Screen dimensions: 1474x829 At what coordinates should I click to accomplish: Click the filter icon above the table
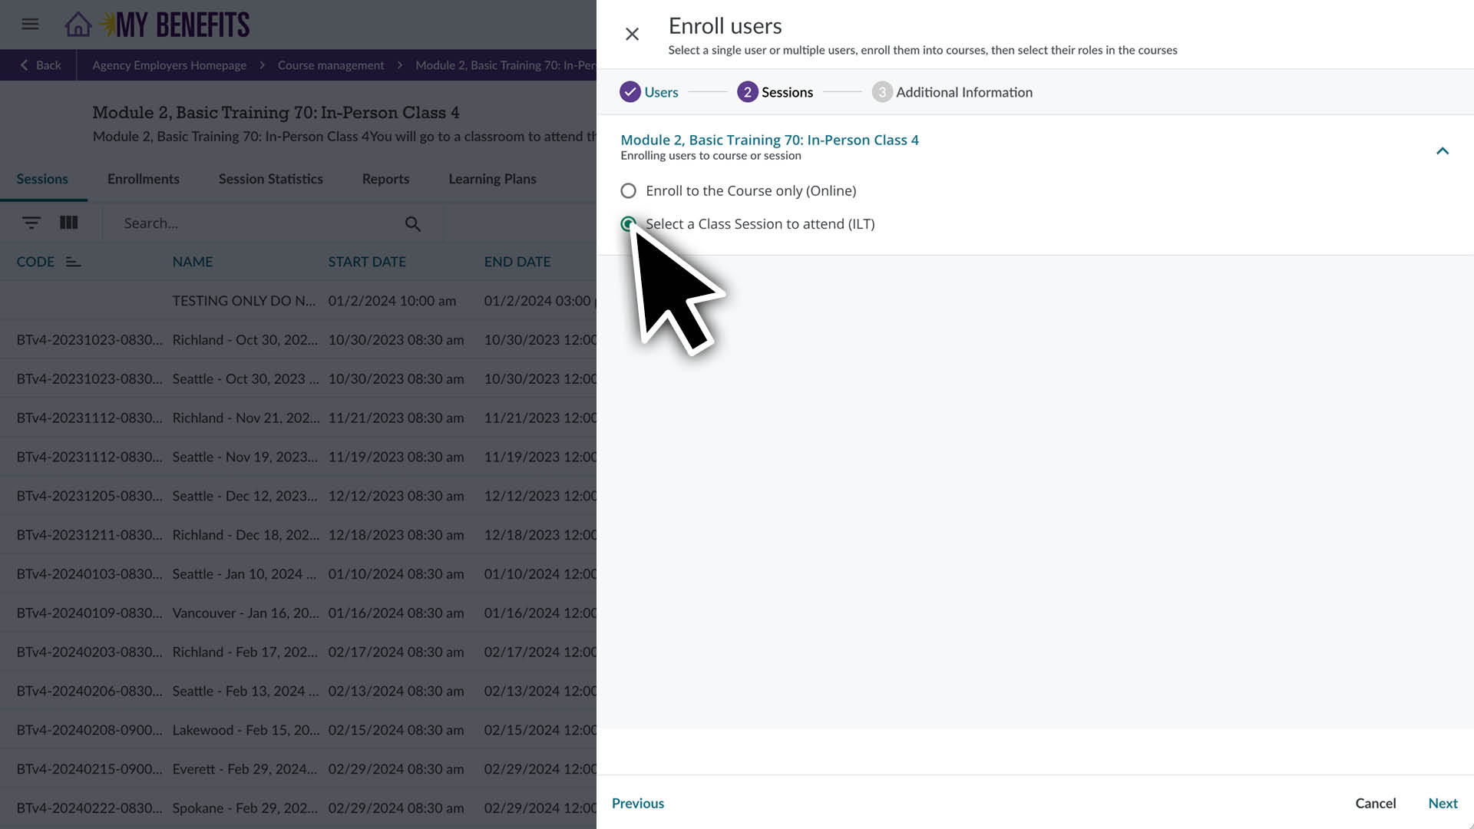click(x=31, y=223)
